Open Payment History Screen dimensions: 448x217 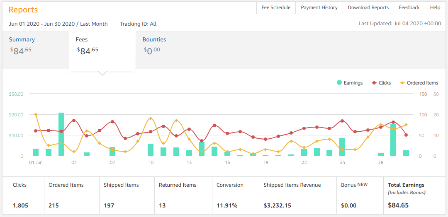(x=319, y=8)
